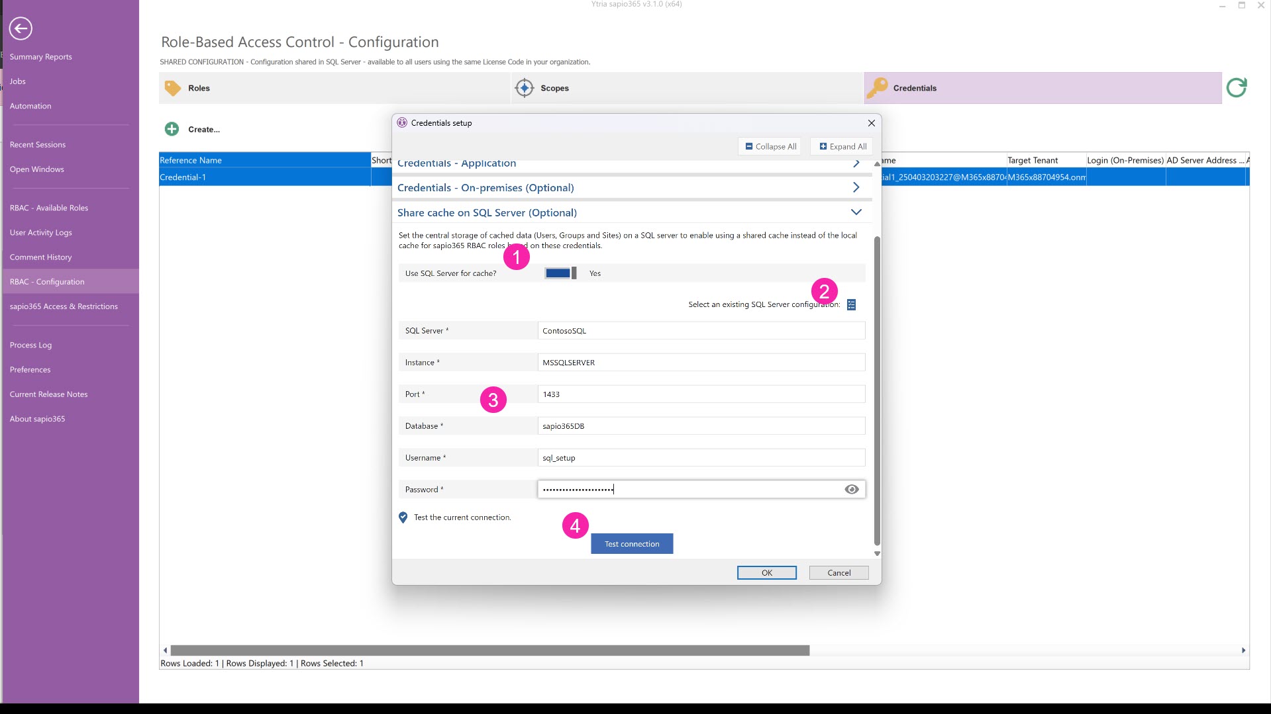Open the existing SQL Server configuration list icon
This screenshot has height=714, width=1271.
851,304
